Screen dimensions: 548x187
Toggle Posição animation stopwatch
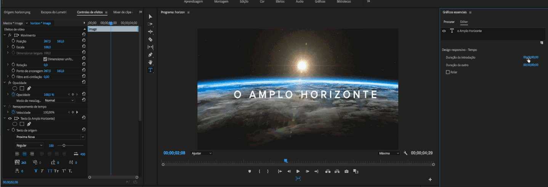[x=13, y=41]
